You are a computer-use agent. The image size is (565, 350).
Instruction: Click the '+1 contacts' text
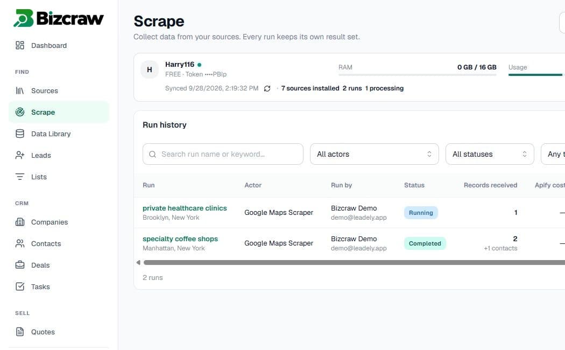[x=500, y=248]
